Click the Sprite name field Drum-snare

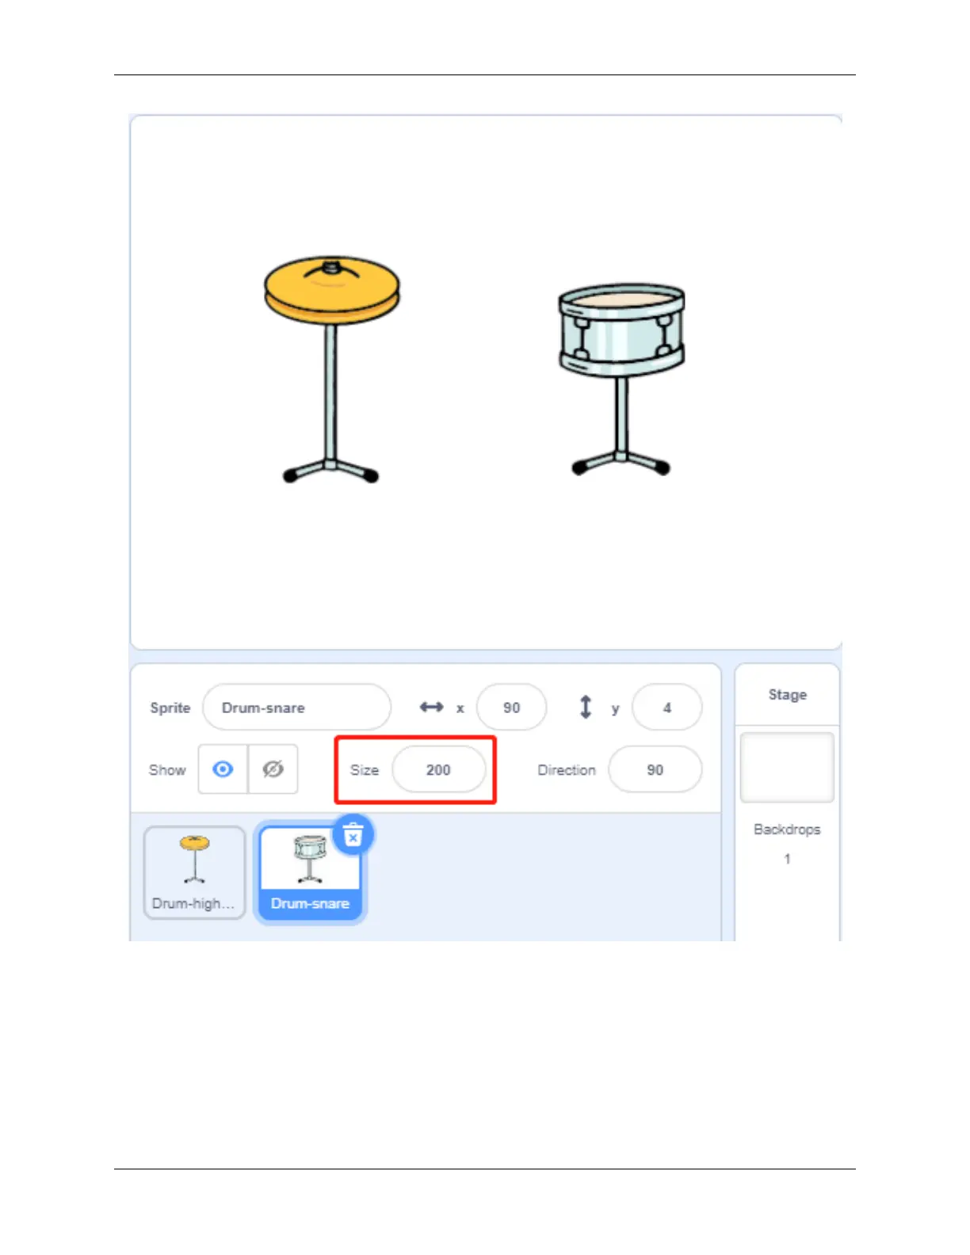coord(297,708)
